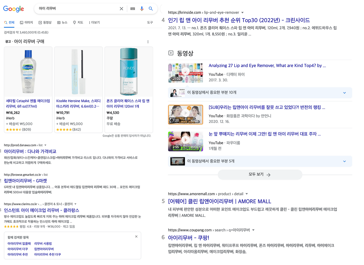Screen dimensions: 364x265
Task: Click the ₩4,530 price text
Action: (113, 113)
